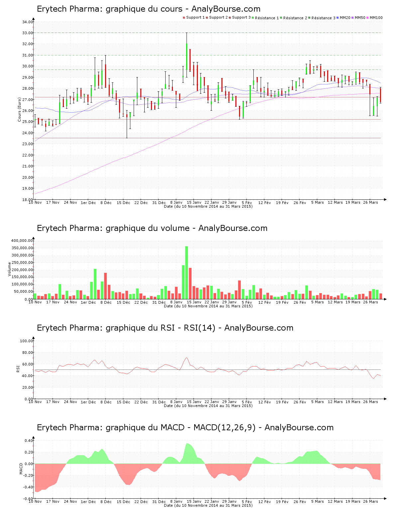Select the MM50 legend label
The height and width of the screenshot is (515, 399).
click(x=360, y=18)
